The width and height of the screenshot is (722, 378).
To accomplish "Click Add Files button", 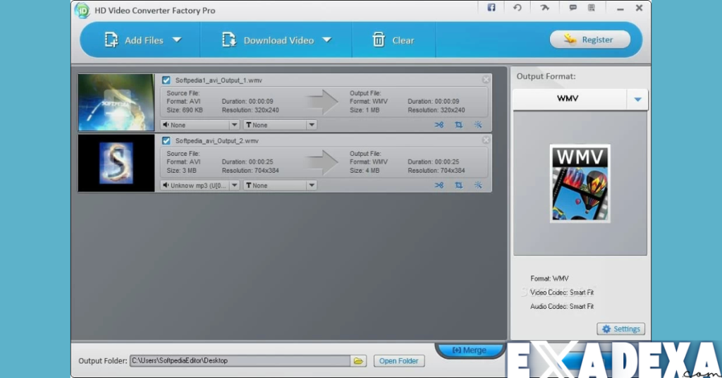I will click(x=134, y=40).
